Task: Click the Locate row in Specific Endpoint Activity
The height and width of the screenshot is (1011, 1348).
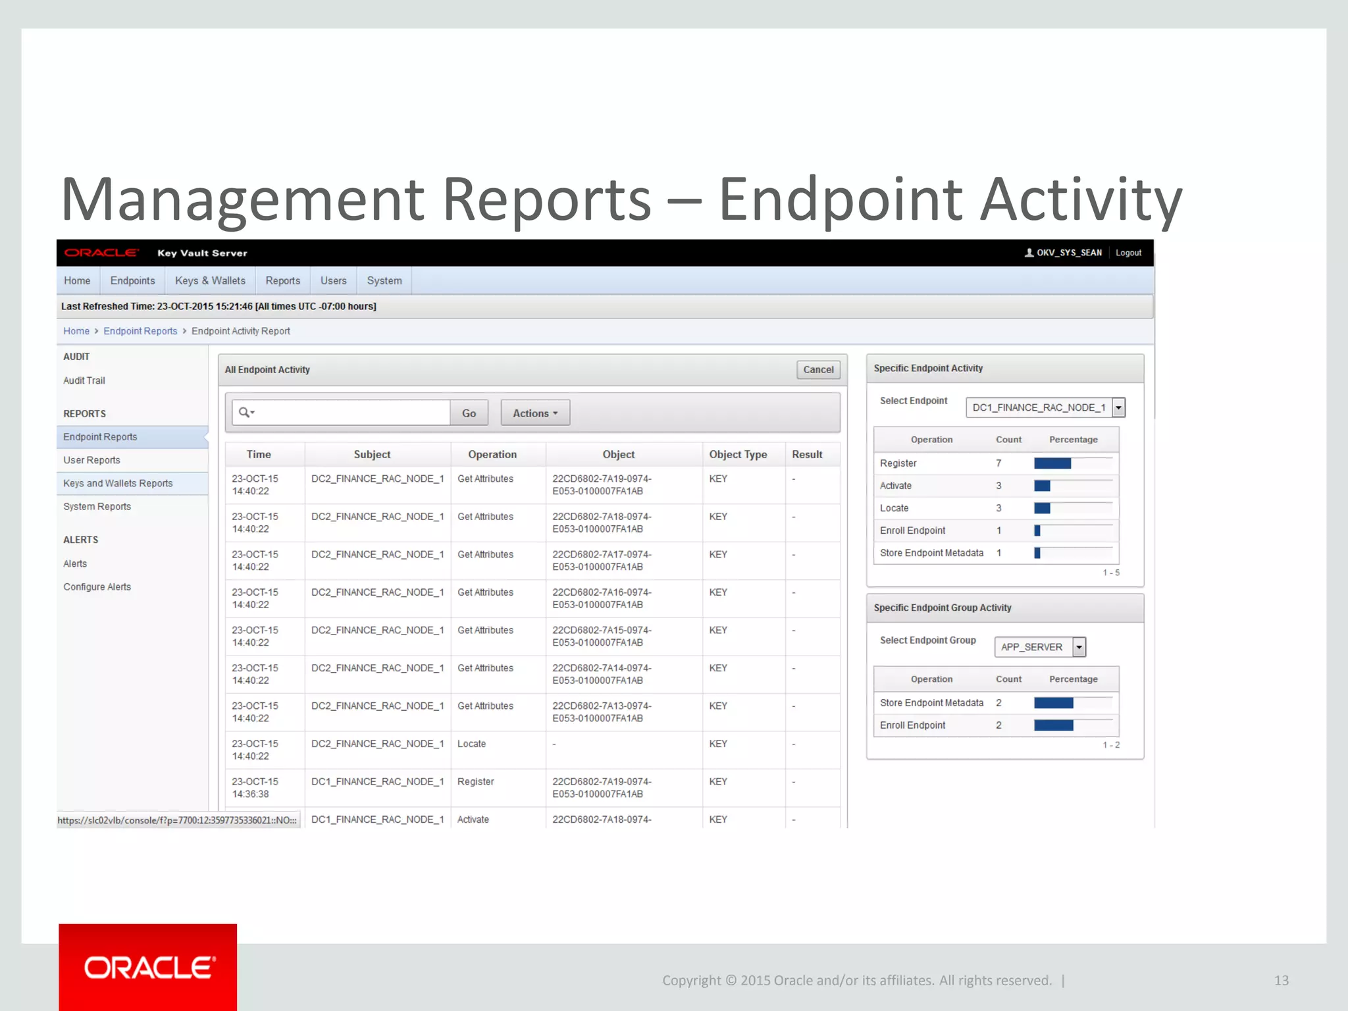Action: (996, 508)
